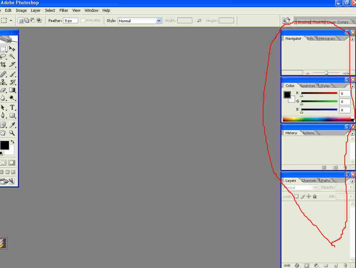
Task: Click the color spectrum ramp bar
Action: (x=318, y=119)
